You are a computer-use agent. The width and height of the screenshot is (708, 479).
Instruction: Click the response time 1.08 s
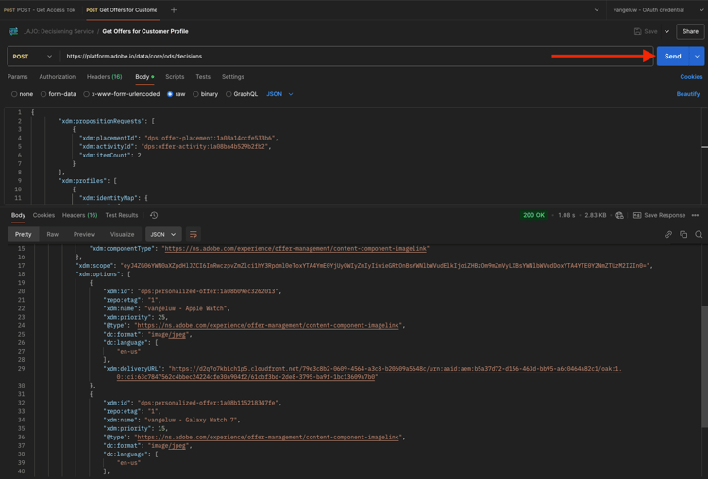point(566,215)
